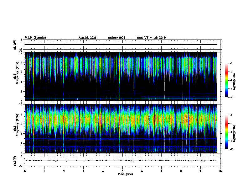Screen dimensions: 248x192
Task: Click time axis tick label 8
Action: [x=181, y=171]
